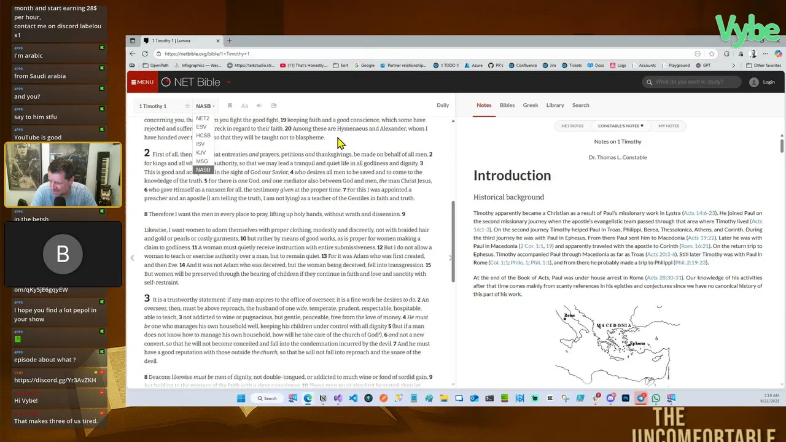Click the notes pane scrollbar
This screenshot has width=786, height=442.
click(x=782, y=145)
